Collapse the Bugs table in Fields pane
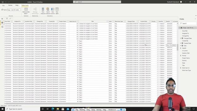The image size is (197, 111). (179, 28)
